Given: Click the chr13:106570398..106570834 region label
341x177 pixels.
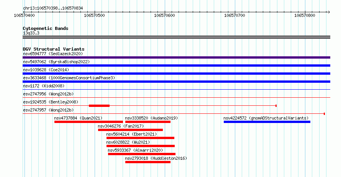Looking at the screenshot, I should click(x=53, y=8).
